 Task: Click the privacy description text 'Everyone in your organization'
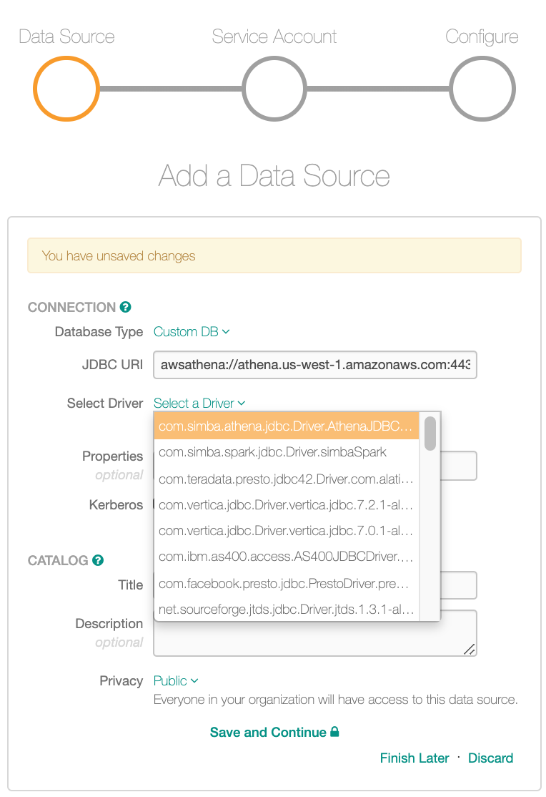coord(335,700)
